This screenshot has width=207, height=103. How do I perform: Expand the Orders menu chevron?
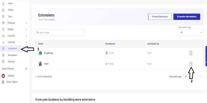tap(27, 29)
